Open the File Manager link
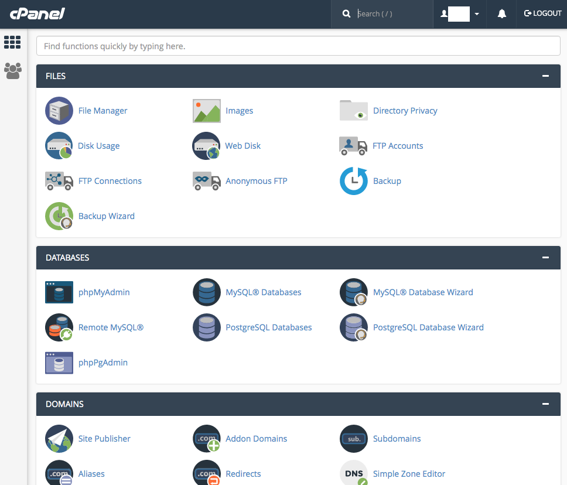The height and width of the screenshot is (485, 567). point(103,111)
